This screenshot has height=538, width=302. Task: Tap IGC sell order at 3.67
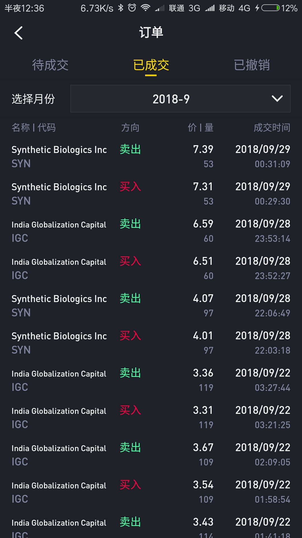pos(151,454)
